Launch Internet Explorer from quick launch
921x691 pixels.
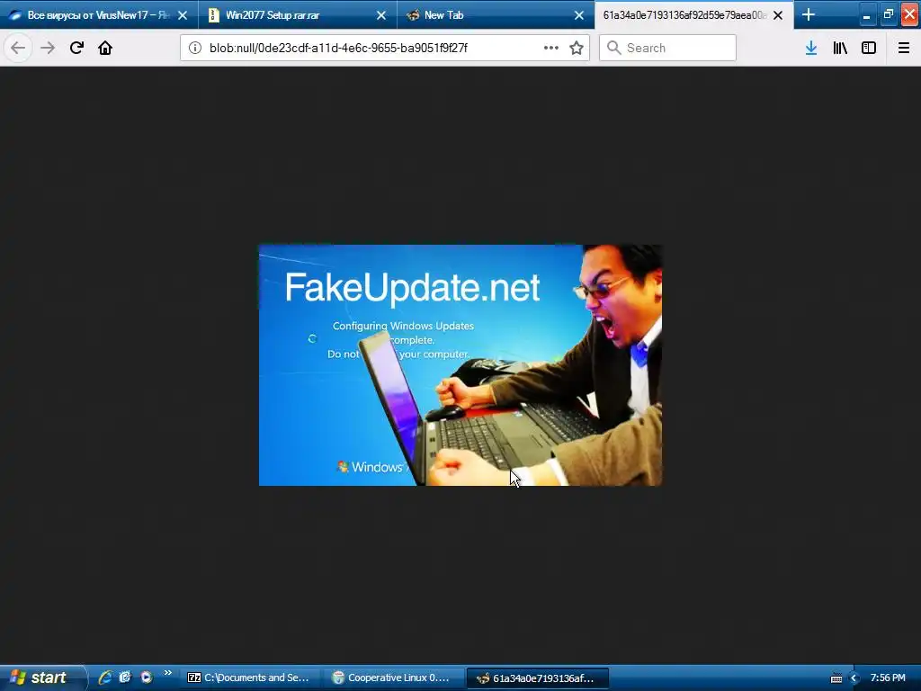tap(105, 678)
